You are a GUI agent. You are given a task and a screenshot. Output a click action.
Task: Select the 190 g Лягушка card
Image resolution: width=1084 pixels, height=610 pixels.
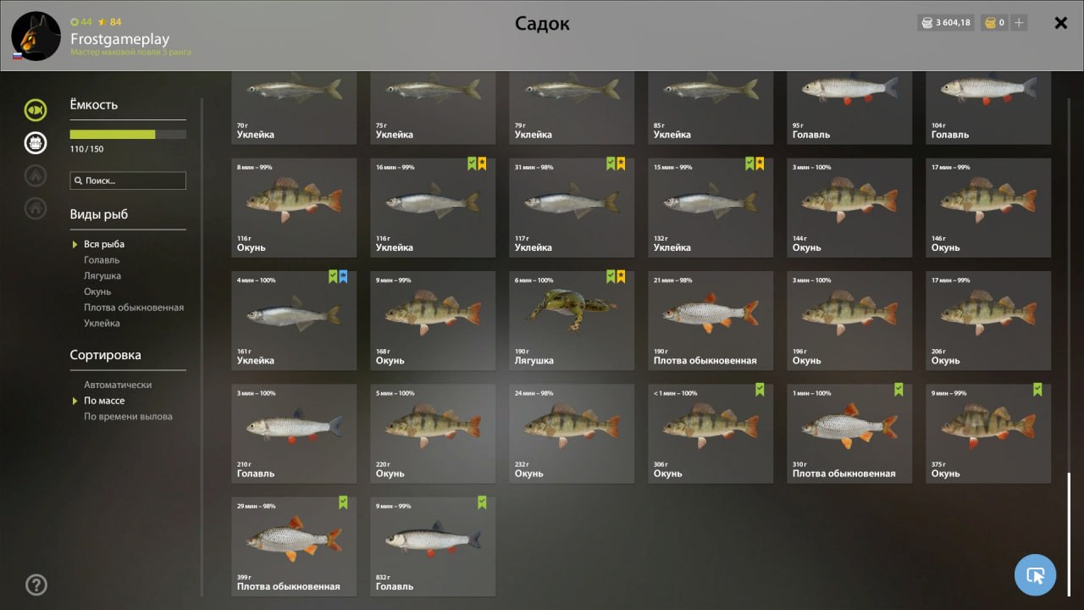572,320
